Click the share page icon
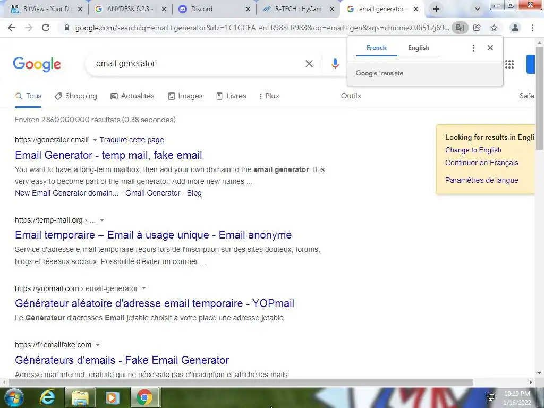This screenshot has width=544, height=408. pyautogui.click(x=477, y=28)
